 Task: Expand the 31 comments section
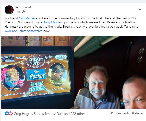[120, 113]
